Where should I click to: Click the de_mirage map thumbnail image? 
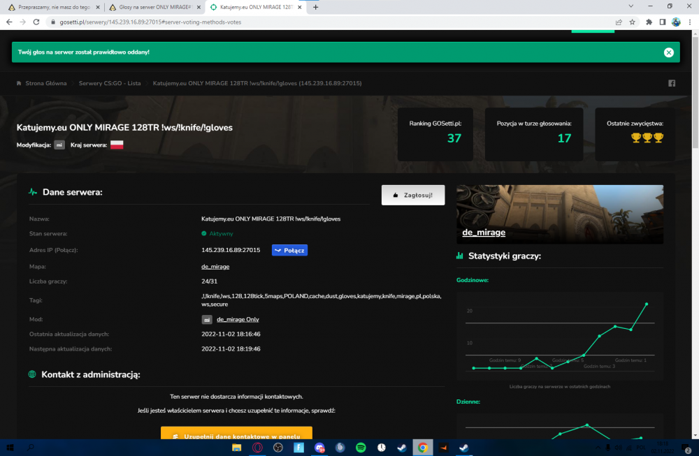point(560,214)
